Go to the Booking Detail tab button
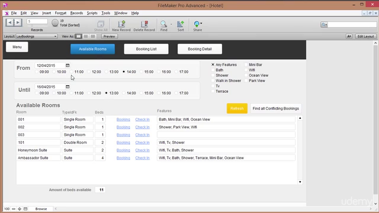The width and height of the screenshot is (379, 213). tap(200, 49)
